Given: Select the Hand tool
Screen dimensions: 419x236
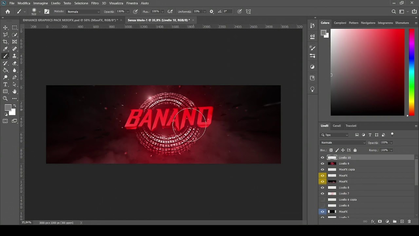Looking at the screenshot, I should coord(14,91).
